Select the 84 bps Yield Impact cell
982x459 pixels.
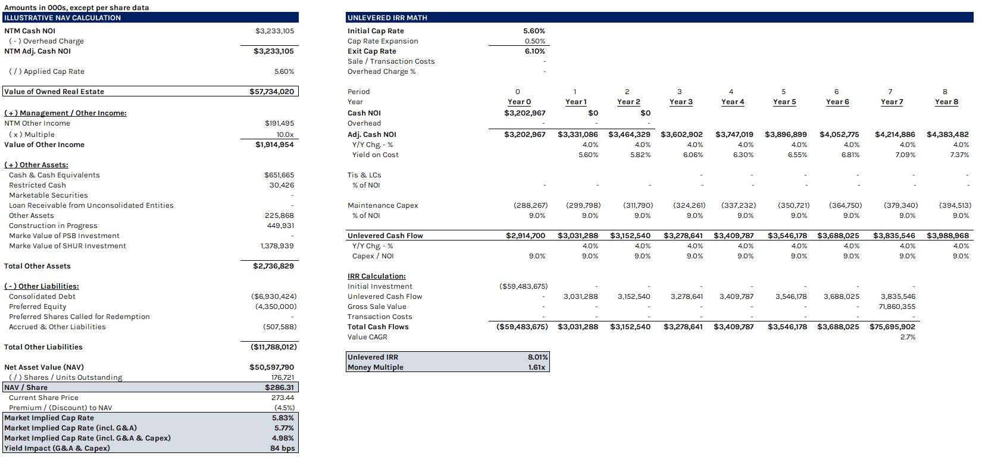tap(283, 448)
